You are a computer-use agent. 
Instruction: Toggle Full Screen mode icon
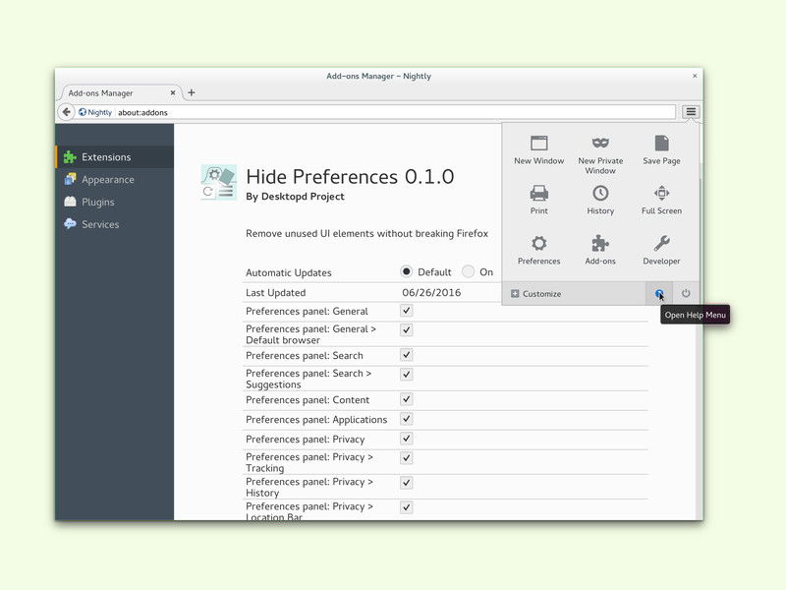pos(661,193)
